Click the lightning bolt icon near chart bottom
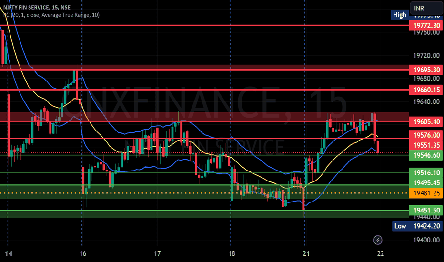Image resolution: width=444 pixels, height=262 pixels. point(378,240)
